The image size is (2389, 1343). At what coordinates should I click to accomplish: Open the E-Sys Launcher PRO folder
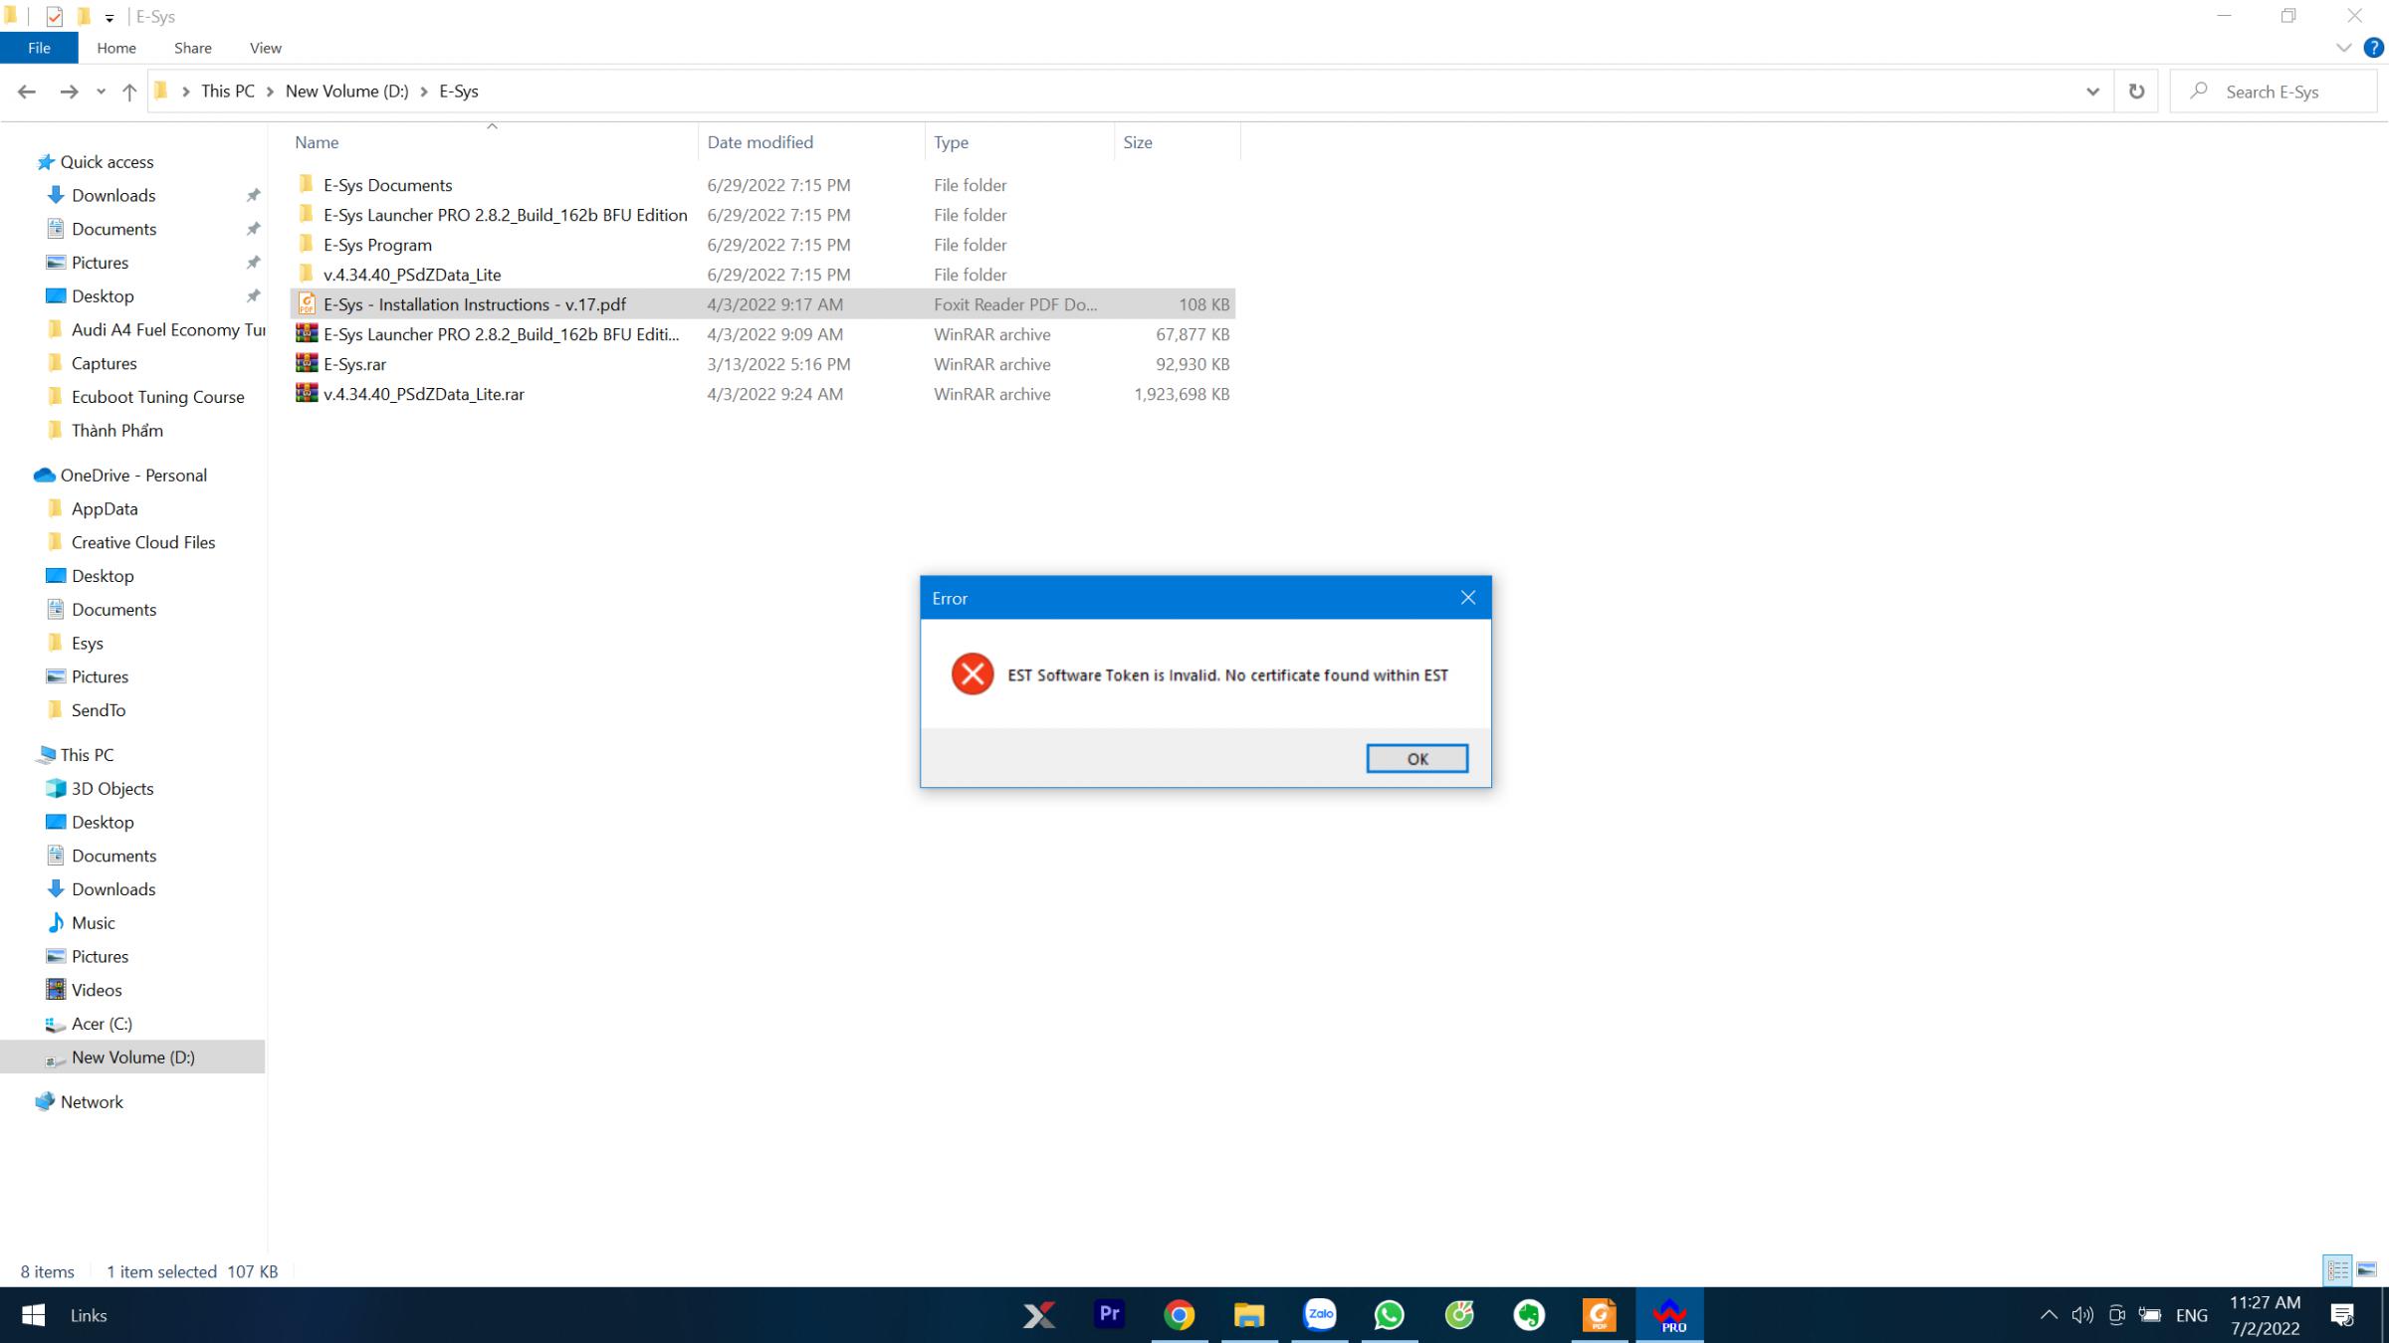506,215
